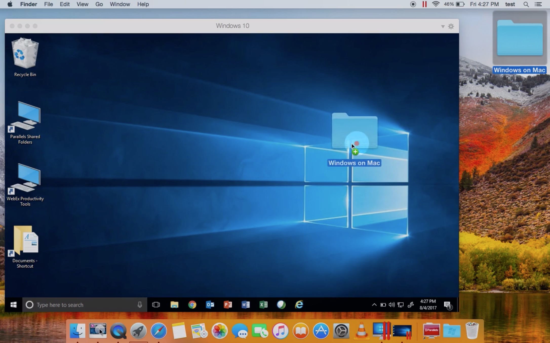Viewport: 550px width, 343px height.
Task: Open the Wi-Fi menu
Action: click(x=436, y=4)
